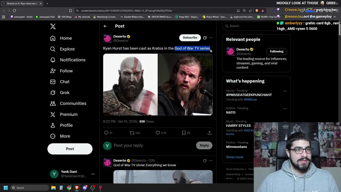Go back using the Post arrow
This screenshot has width=341, height=192.
pos(105,26)
